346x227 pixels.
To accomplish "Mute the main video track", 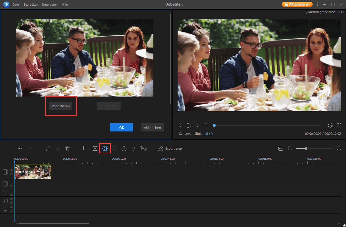I will point(11,170).
